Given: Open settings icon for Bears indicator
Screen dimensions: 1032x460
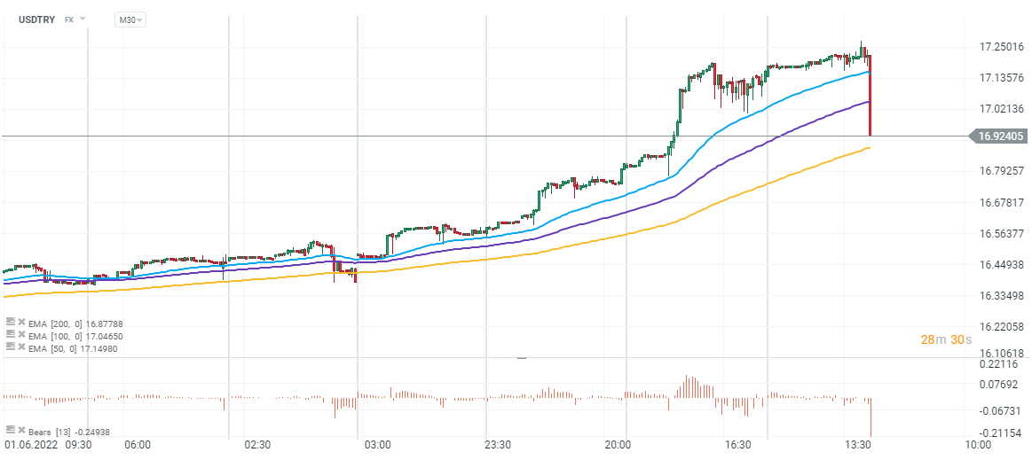Looking at the screenshot, I should click(x=10, y=430).
